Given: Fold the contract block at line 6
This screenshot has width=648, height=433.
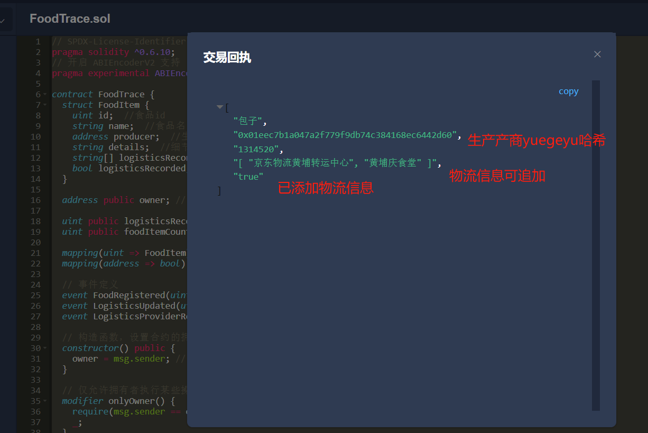Looking at the screenshot, I should point(45,95).
